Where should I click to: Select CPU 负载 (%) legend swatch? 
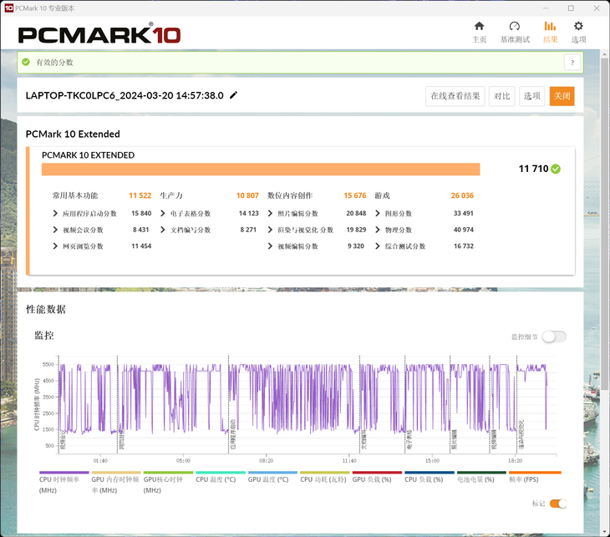(430, 473)
